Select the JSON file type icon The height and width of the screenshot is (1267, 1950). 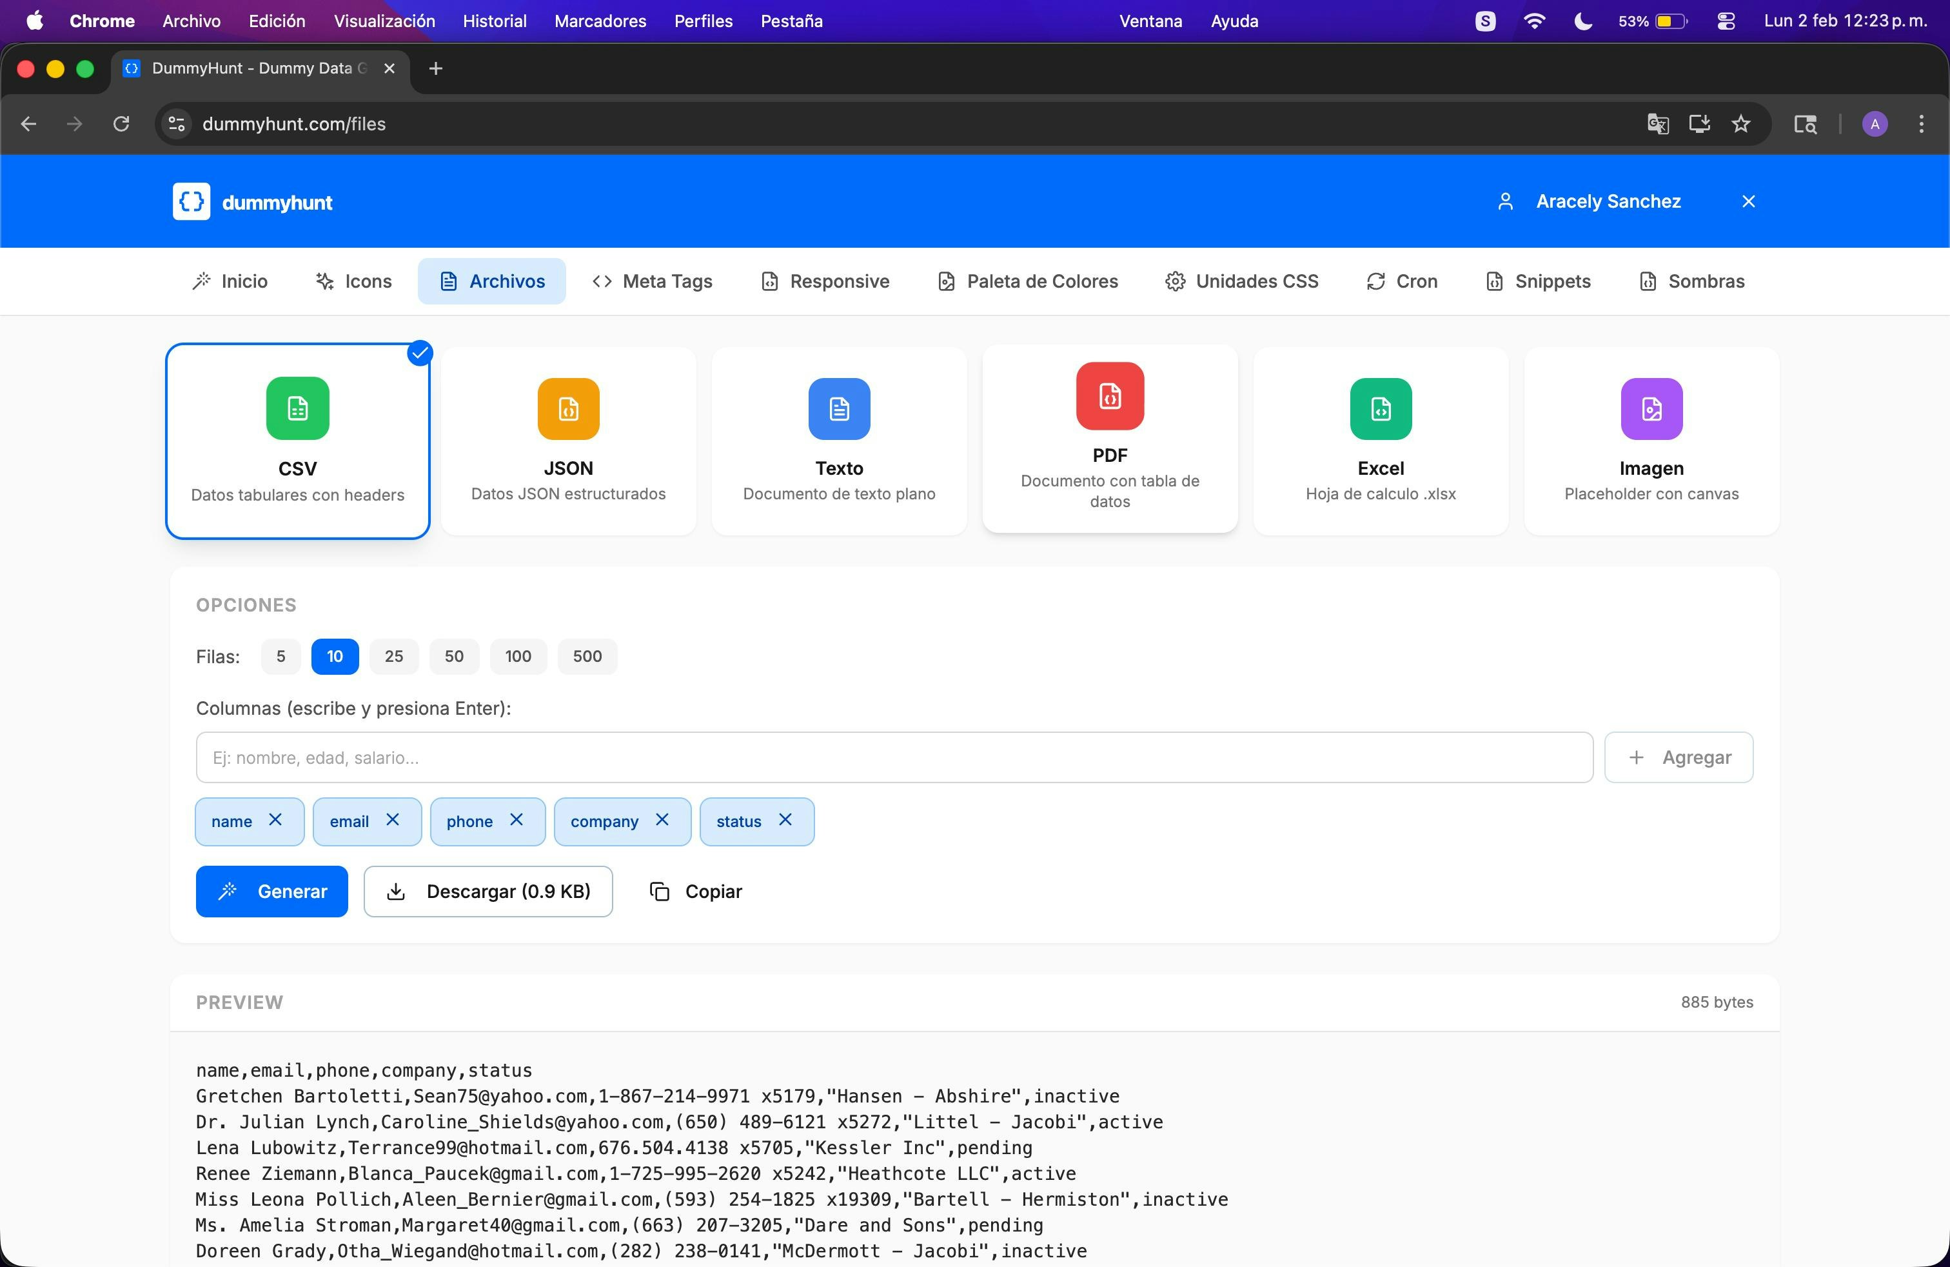pyautogui.click(x=568, y=408)
